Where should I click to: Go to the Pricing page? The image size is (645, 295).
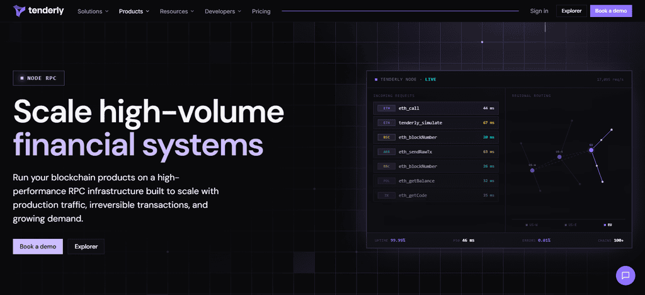261,11
